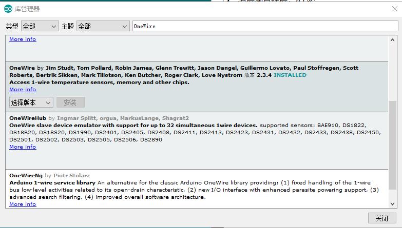
Task: Click the search field containing OneWire
Action: [x=265, y=26]
